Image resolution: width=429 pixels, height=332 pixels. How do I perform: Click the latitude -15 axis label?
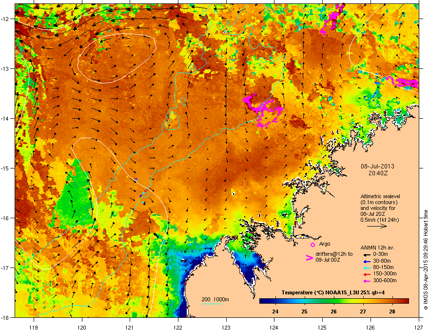click(x=5, y=168)
